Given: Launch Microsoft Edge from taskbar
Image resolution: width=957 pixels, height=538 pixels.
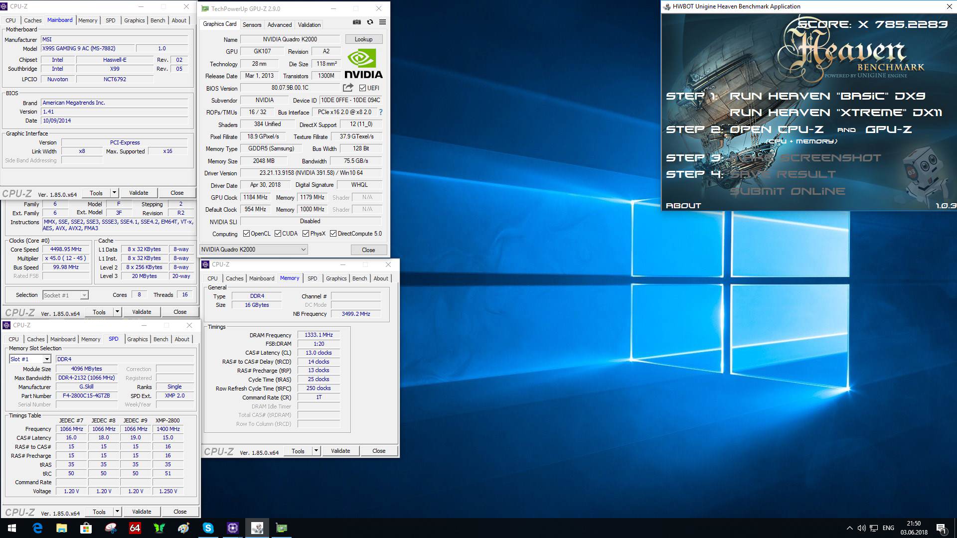Looking at the screenshot, I should [x=37, y=528].
